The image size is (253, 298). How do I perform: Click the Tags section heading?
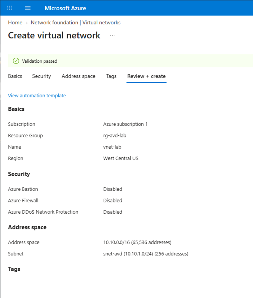point(14,269)
